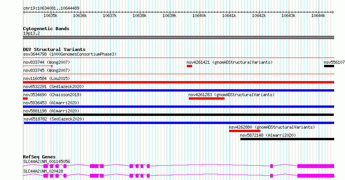
Task: Click the nsv6518782 (Sedlazeck2020) label
Action: coord(54,119)
